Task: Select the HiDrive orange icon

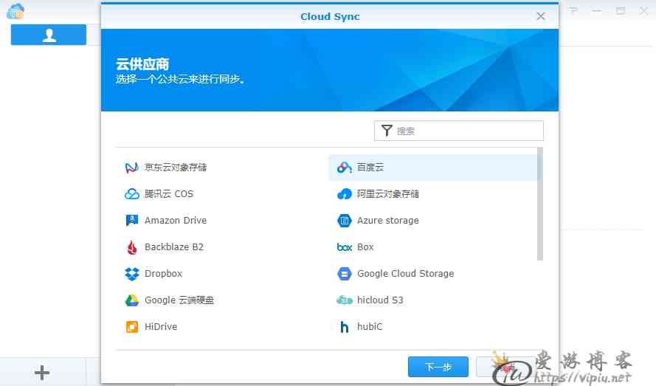Action: 132,326
